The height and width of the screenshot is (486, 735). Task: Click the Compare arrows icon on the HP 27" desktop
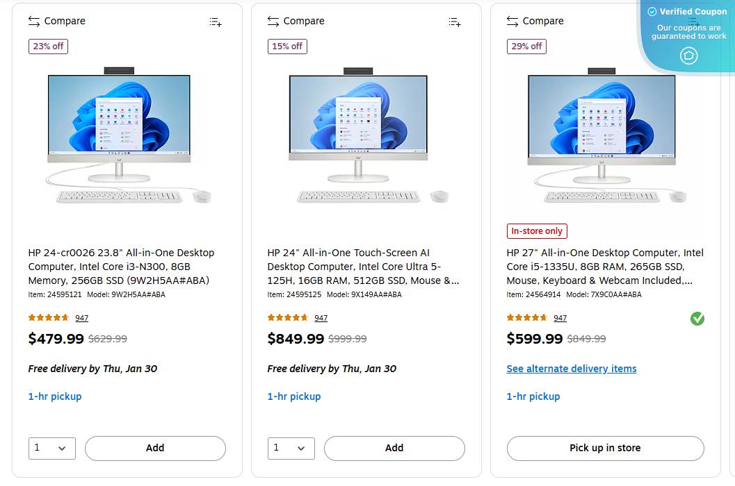coord(512,21)
